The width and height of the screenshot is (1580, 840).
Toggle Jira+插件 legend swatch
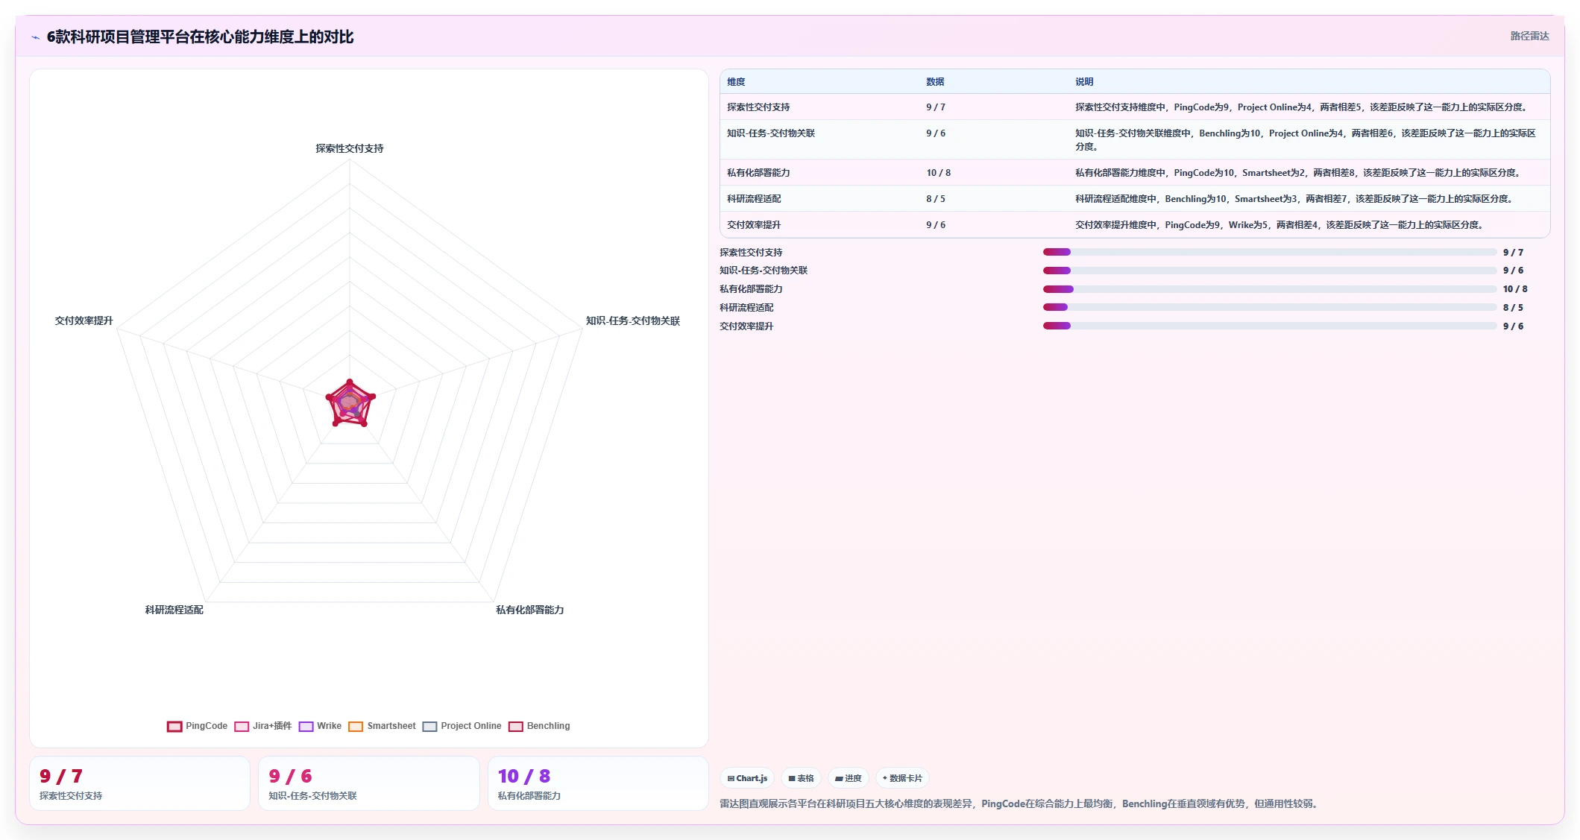point(242,726)
